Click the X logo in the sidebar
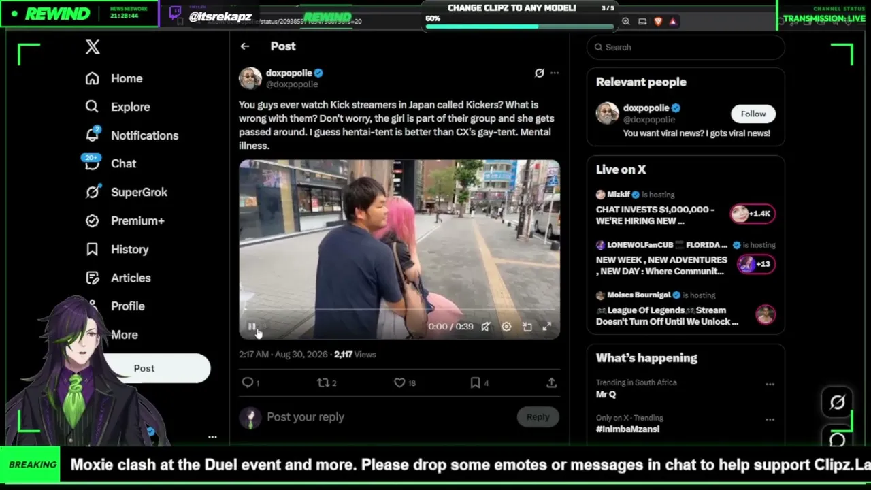This screenshot has height=490, width=871. point(93,46)
